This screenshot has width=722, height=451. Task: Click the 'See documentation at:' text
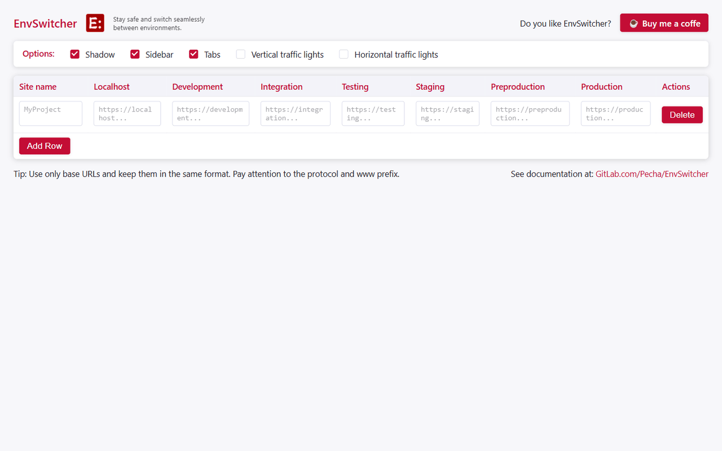(552, 174)
